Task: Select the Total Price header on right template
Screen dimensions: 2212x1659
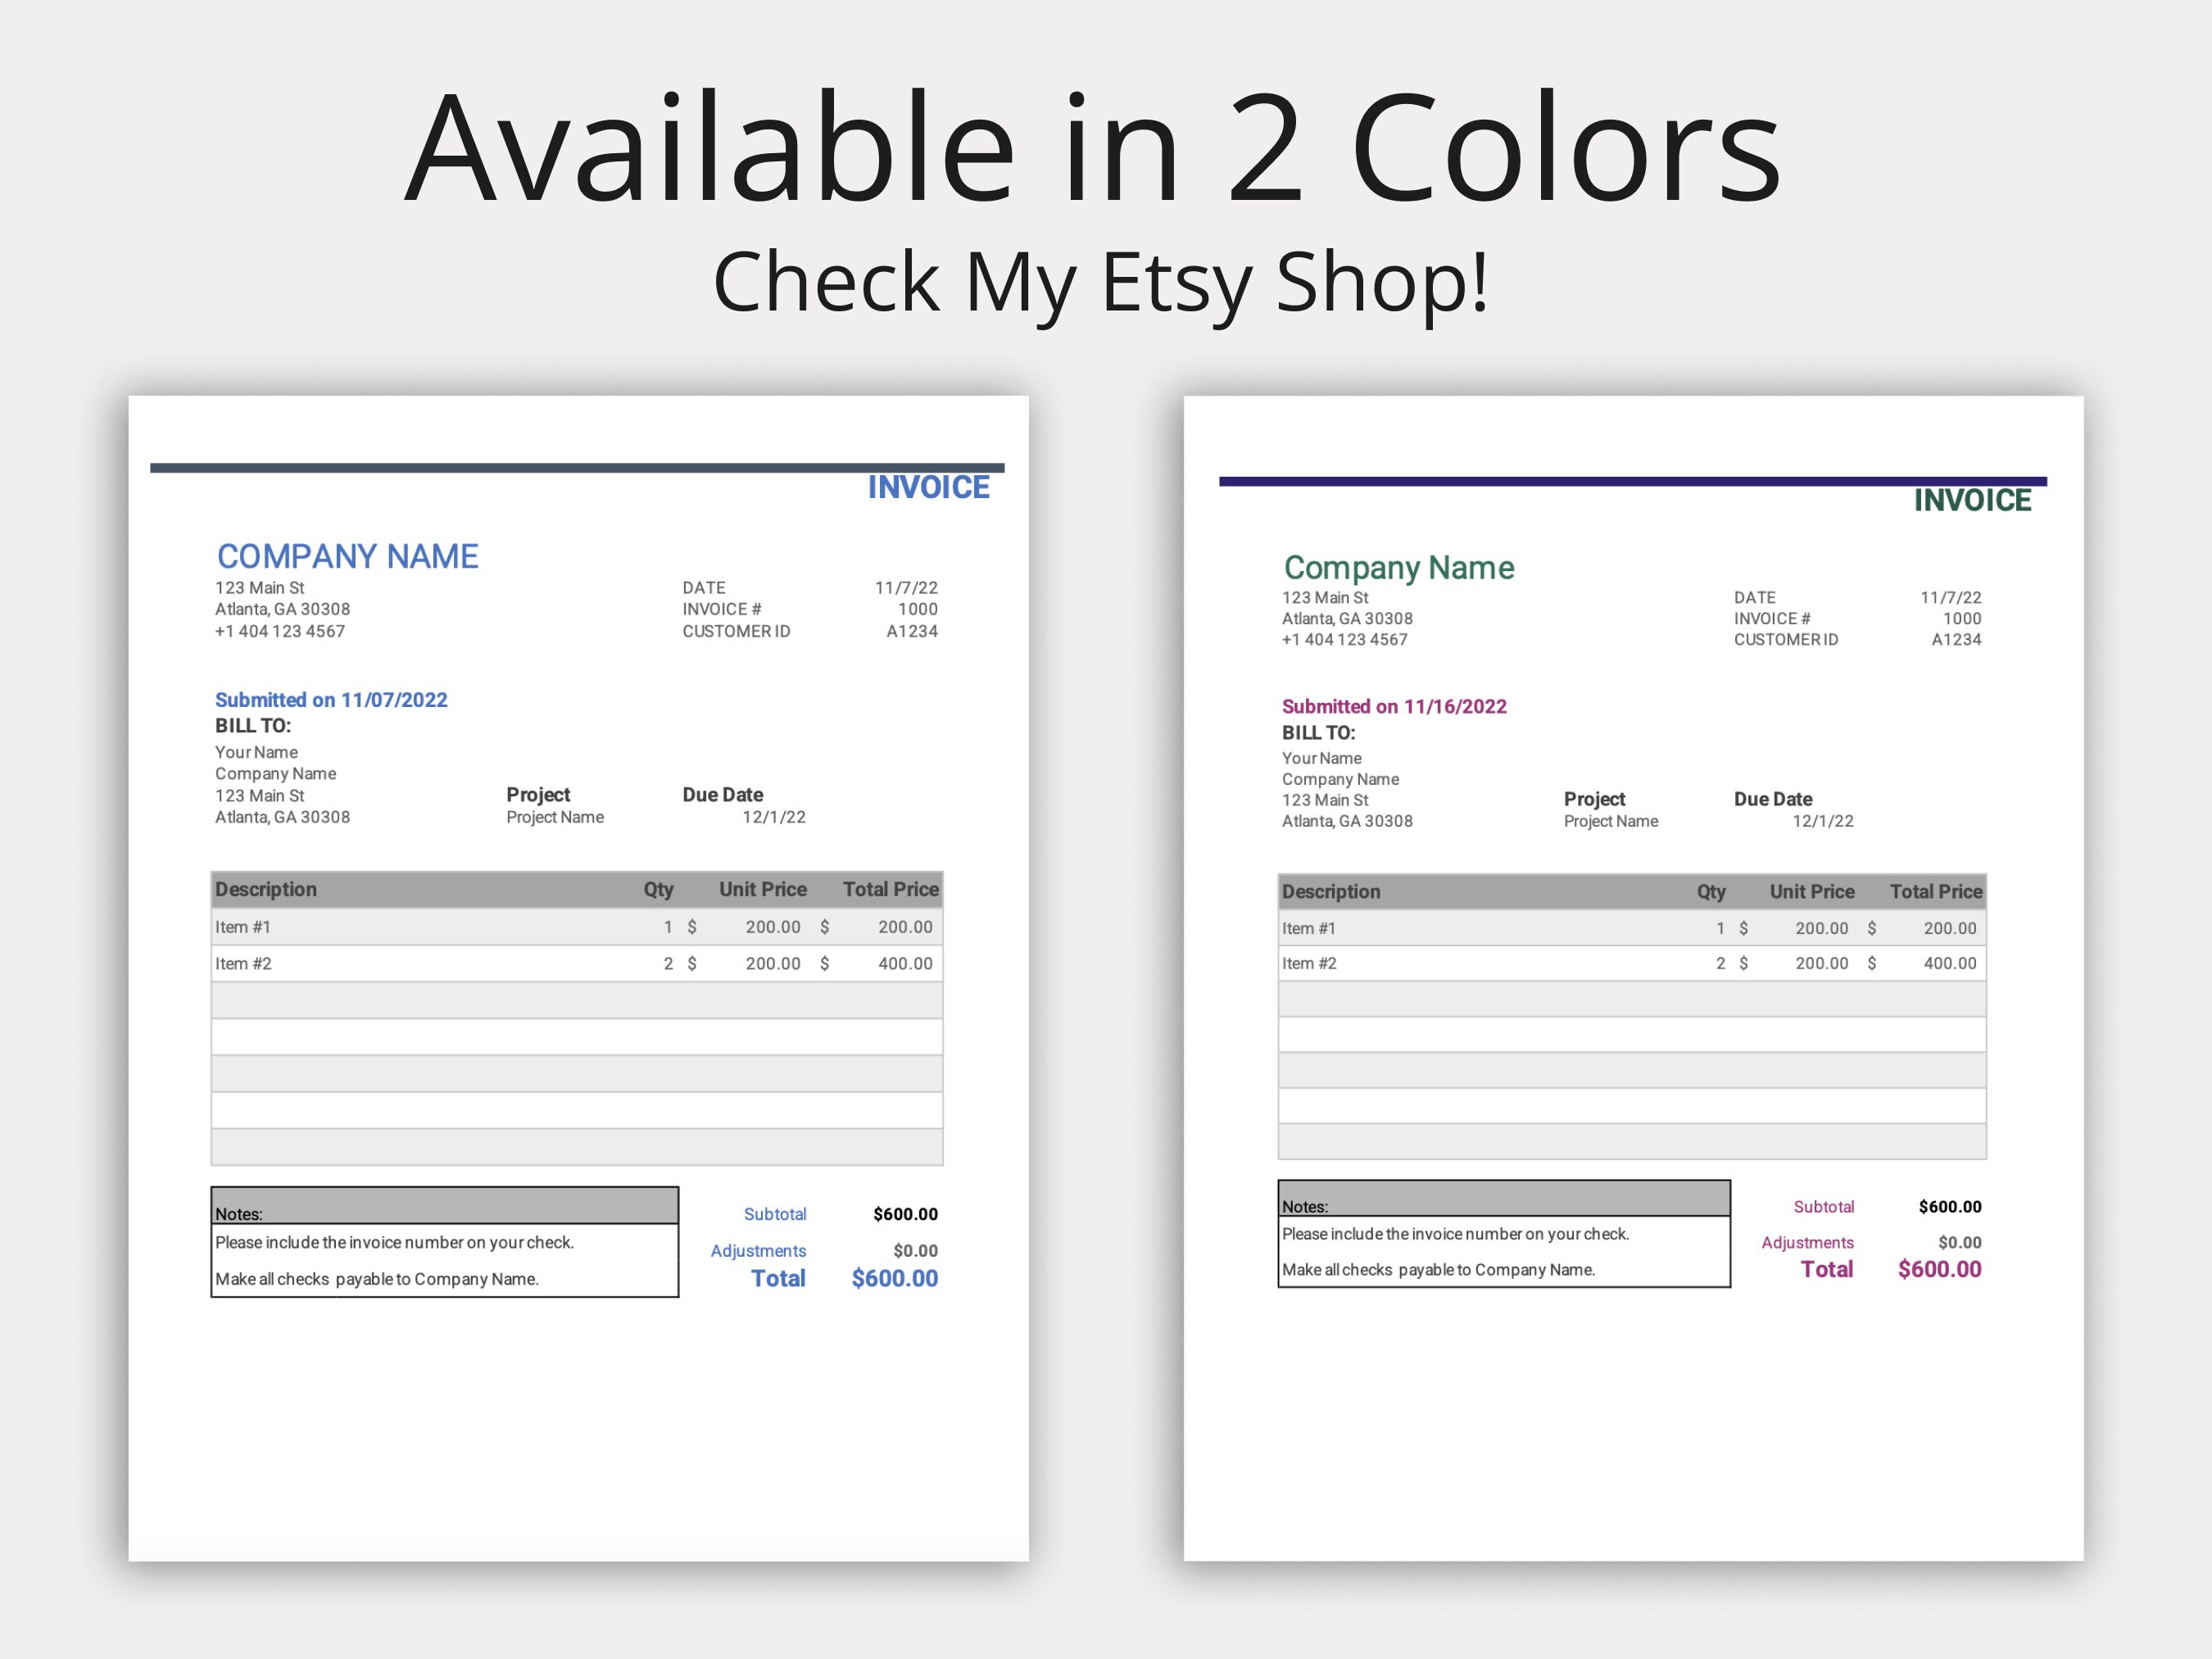Action: (1935, 891)
